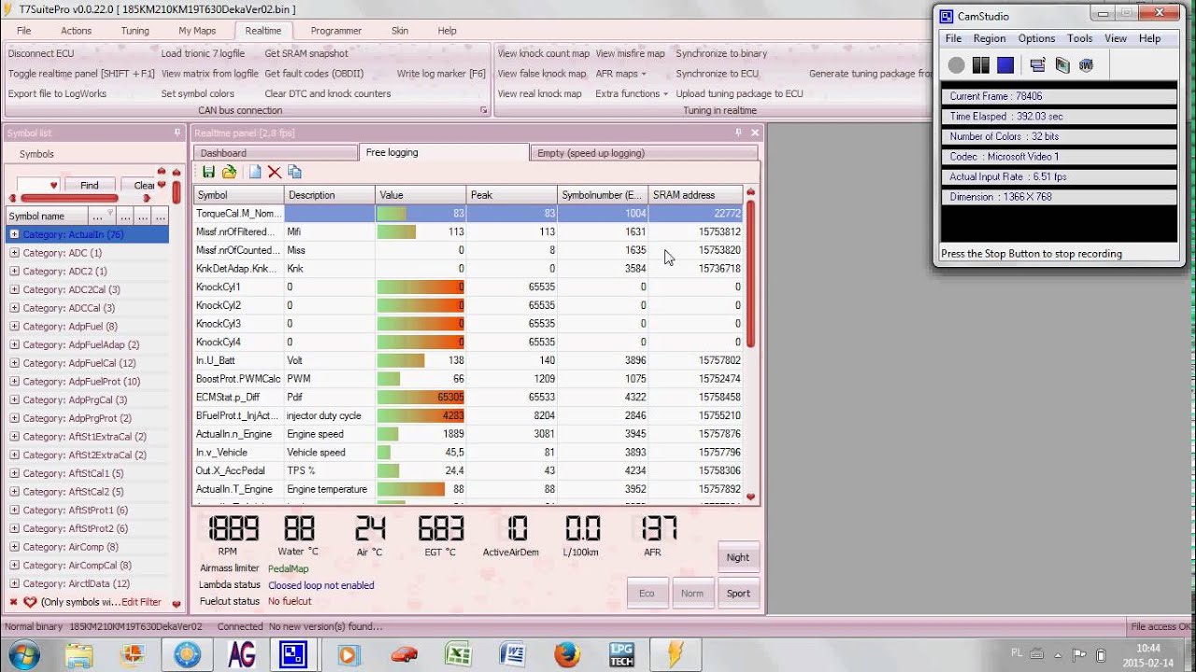Open the symbol search combo box
This screenshot has height=672, width=1196.
coord(38,185)
